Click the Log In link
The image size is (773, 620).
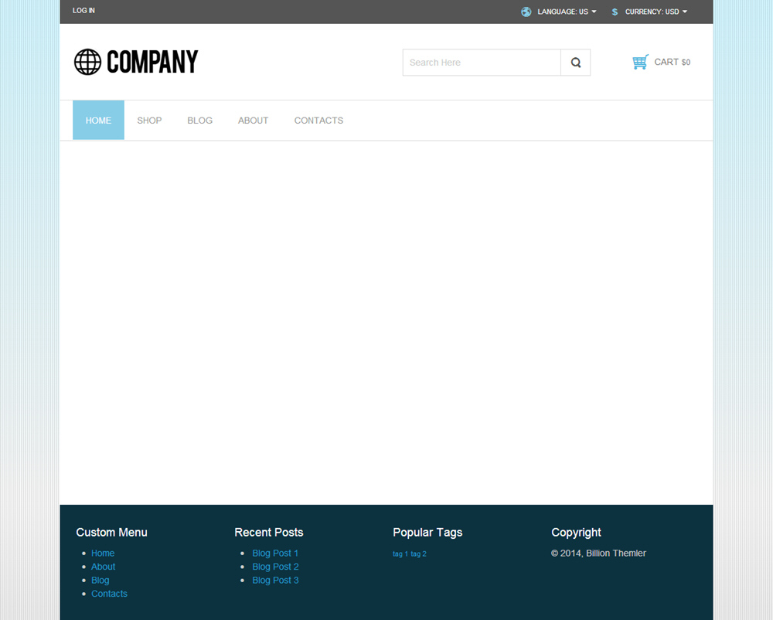(83, 10)
